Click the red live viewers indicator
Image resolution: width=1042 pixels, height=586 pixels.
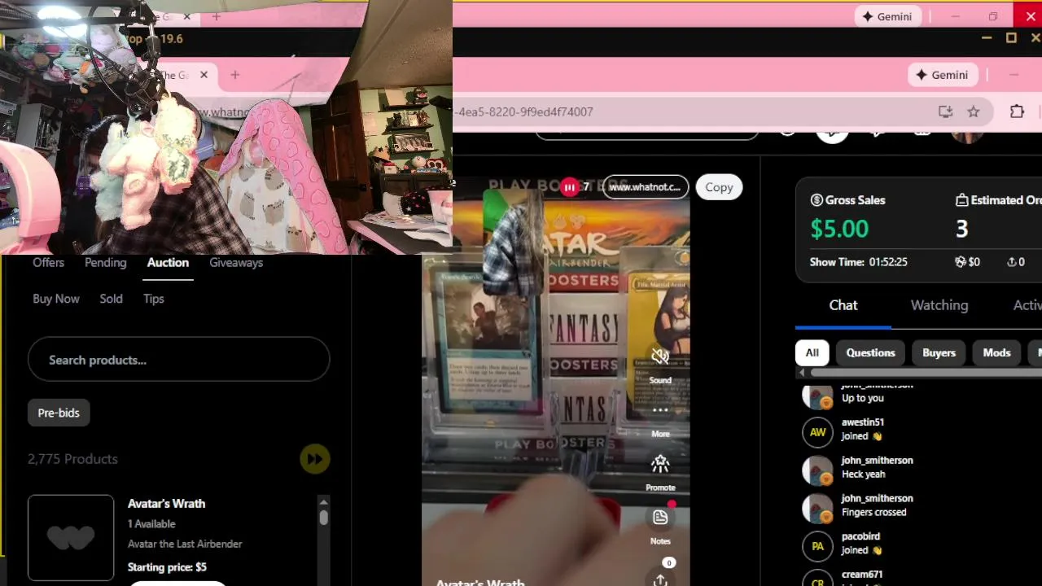pos(569,187)
